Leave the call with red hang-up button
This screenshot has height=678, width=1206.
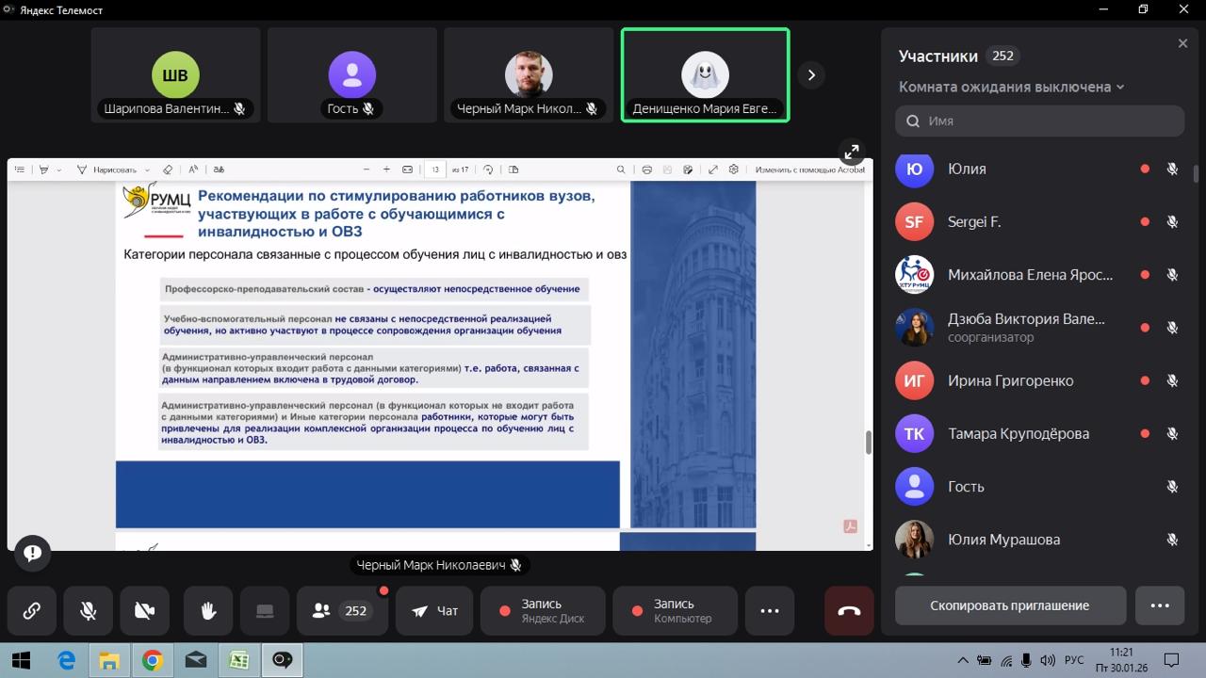pyautogui.click(x=849, y=611)
